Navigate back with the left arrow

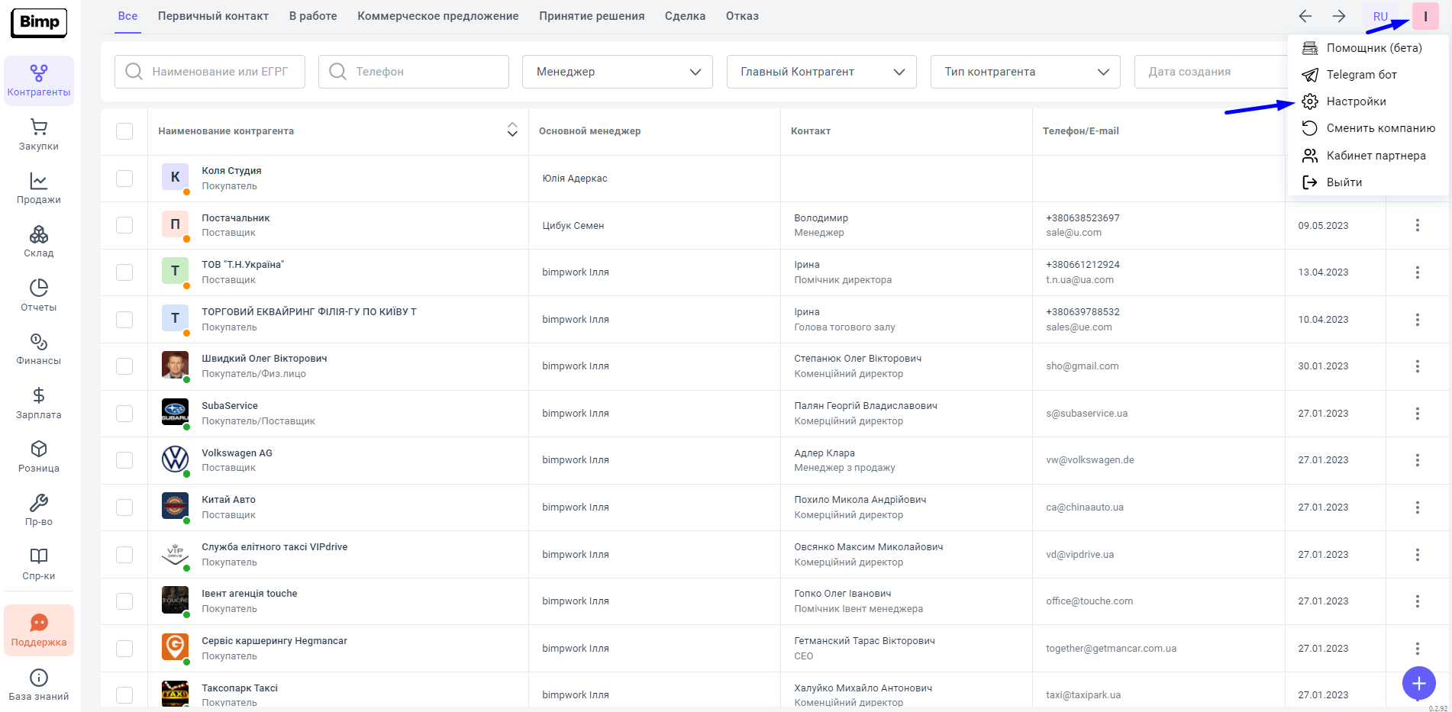[1305, 16]
